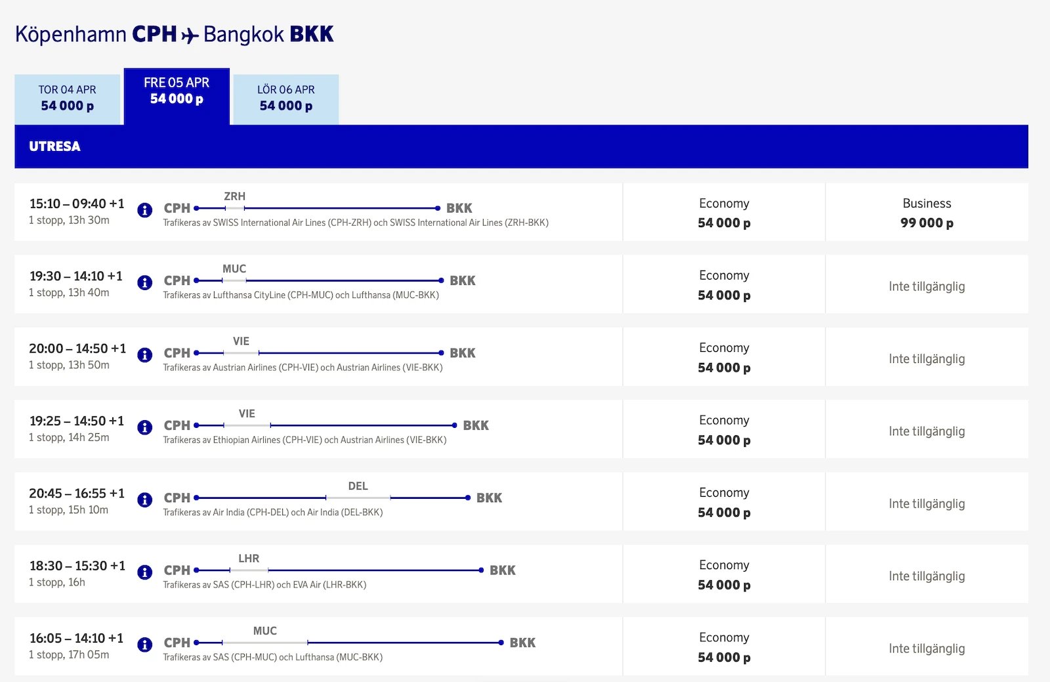
Task: Click 16:05 – 14:10 +1 departure time
Action: tap(76, 638)
